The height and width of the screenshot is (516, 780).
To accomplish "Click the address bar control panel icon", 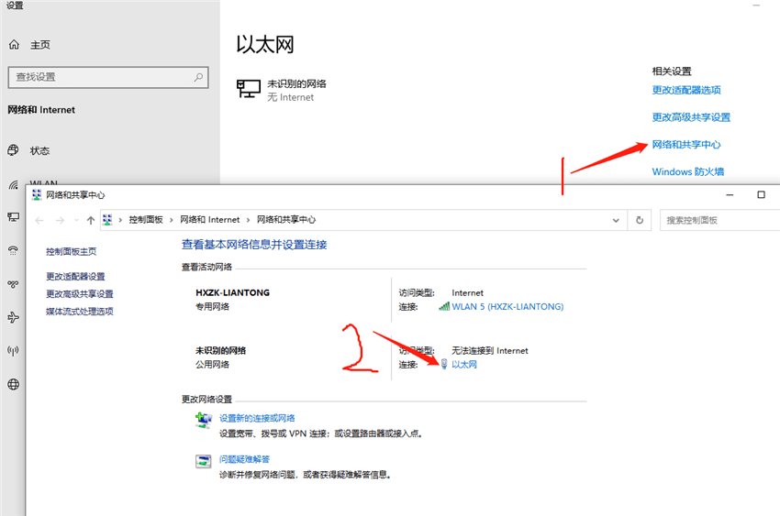I will click(107, 220).
